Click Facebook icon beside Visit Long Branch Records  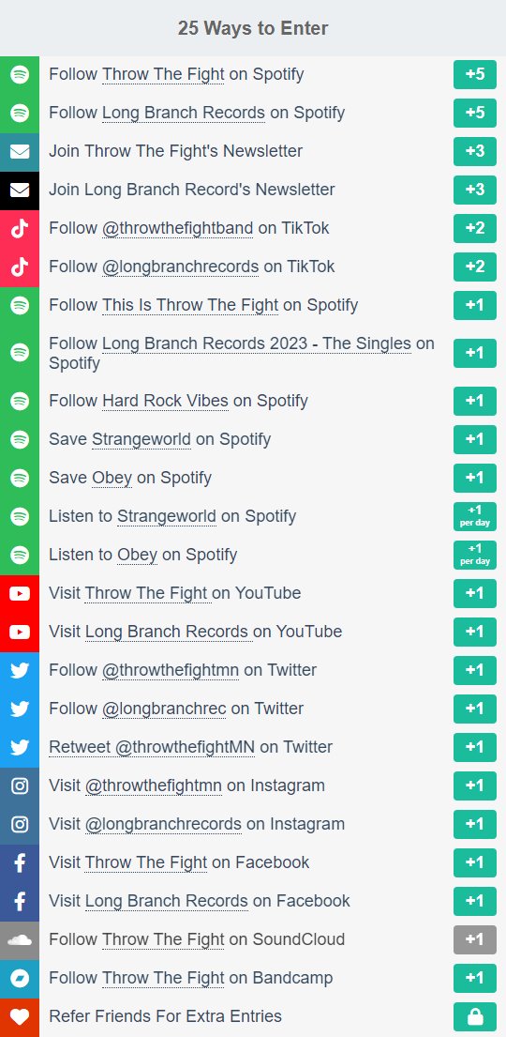tap(20, 901)
